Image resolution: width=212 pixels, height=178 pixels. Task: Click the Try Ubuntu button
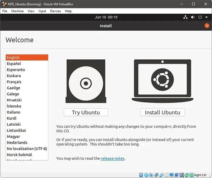click(x=86, y=112)
